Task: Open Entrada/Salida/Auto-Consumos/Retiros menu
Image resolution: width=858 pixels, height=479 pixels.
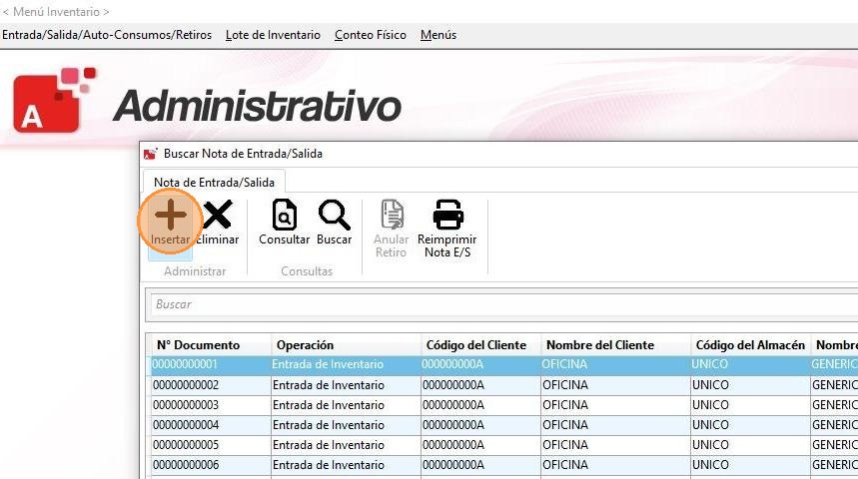Action: click(x=107, y=35)
